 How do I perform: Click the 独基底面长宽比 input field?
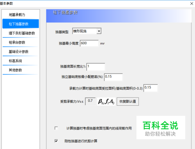(x=96, y=67)
